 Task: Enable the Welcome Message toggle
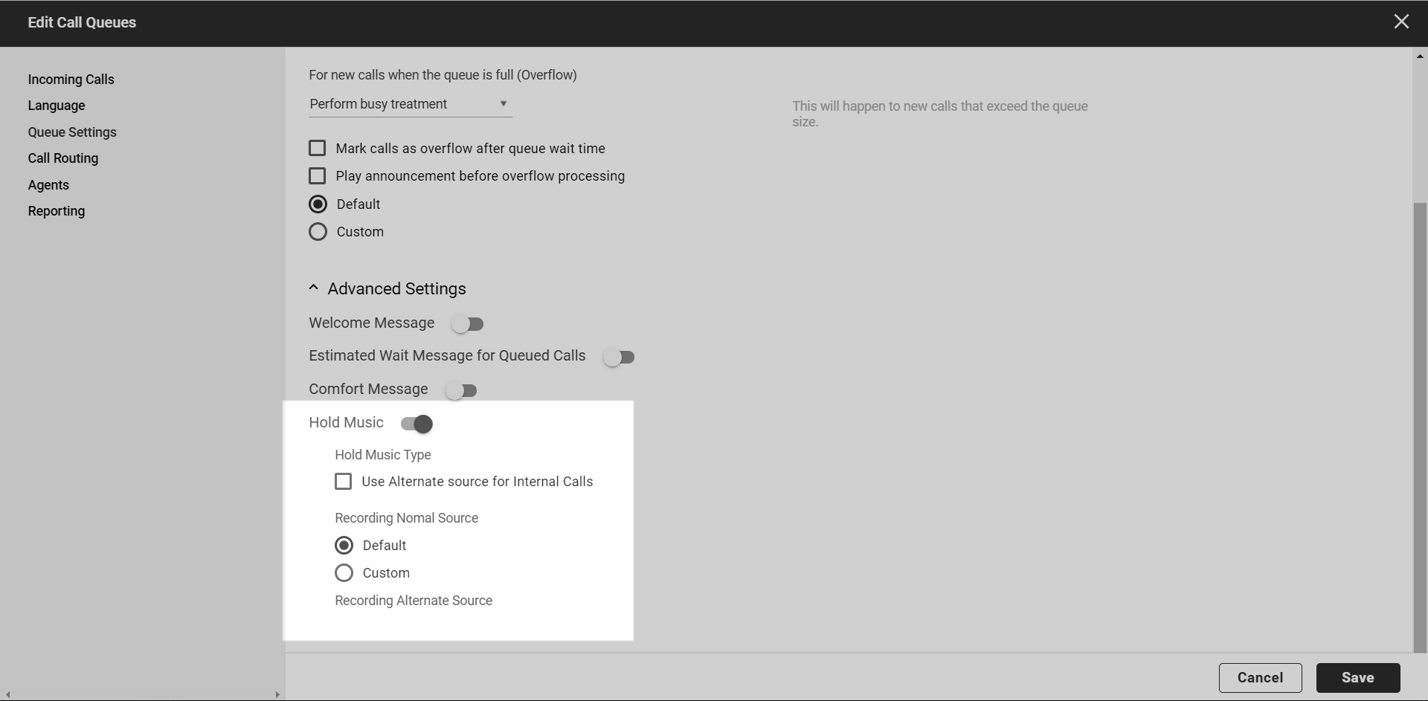(468, 323)
